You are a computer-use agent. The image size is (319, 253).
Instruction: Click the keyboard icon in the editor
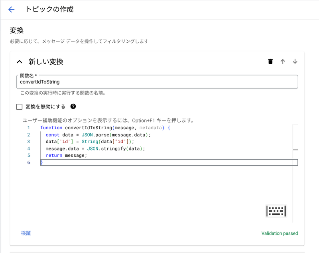tap(276, 211)
